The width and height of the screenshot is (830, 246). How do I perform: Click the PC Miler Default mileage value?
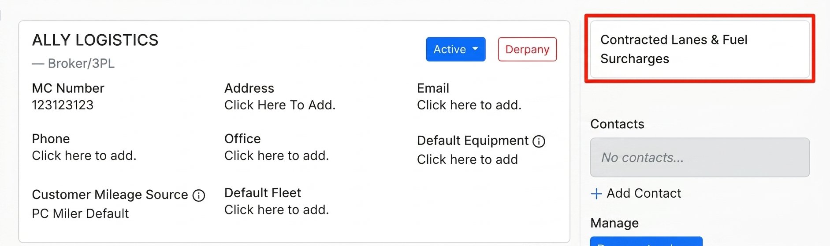coord(80,213)
